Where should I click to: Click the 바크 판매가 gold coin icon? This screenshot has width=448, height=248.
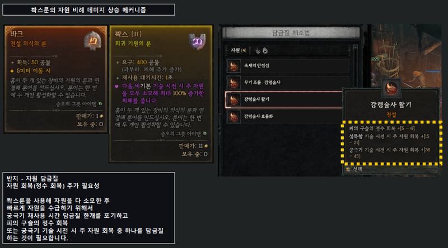101,116
